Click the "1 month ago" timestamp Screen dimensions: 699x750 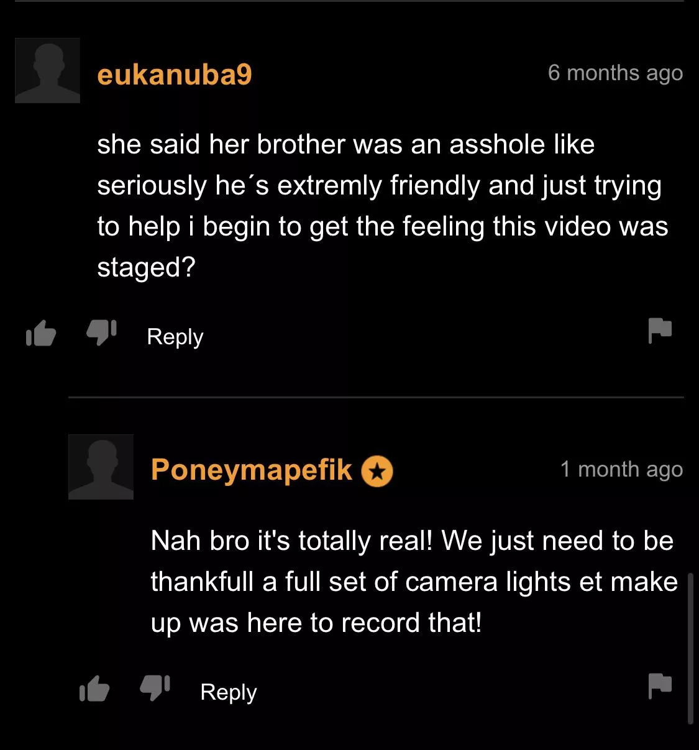(621, 470)
